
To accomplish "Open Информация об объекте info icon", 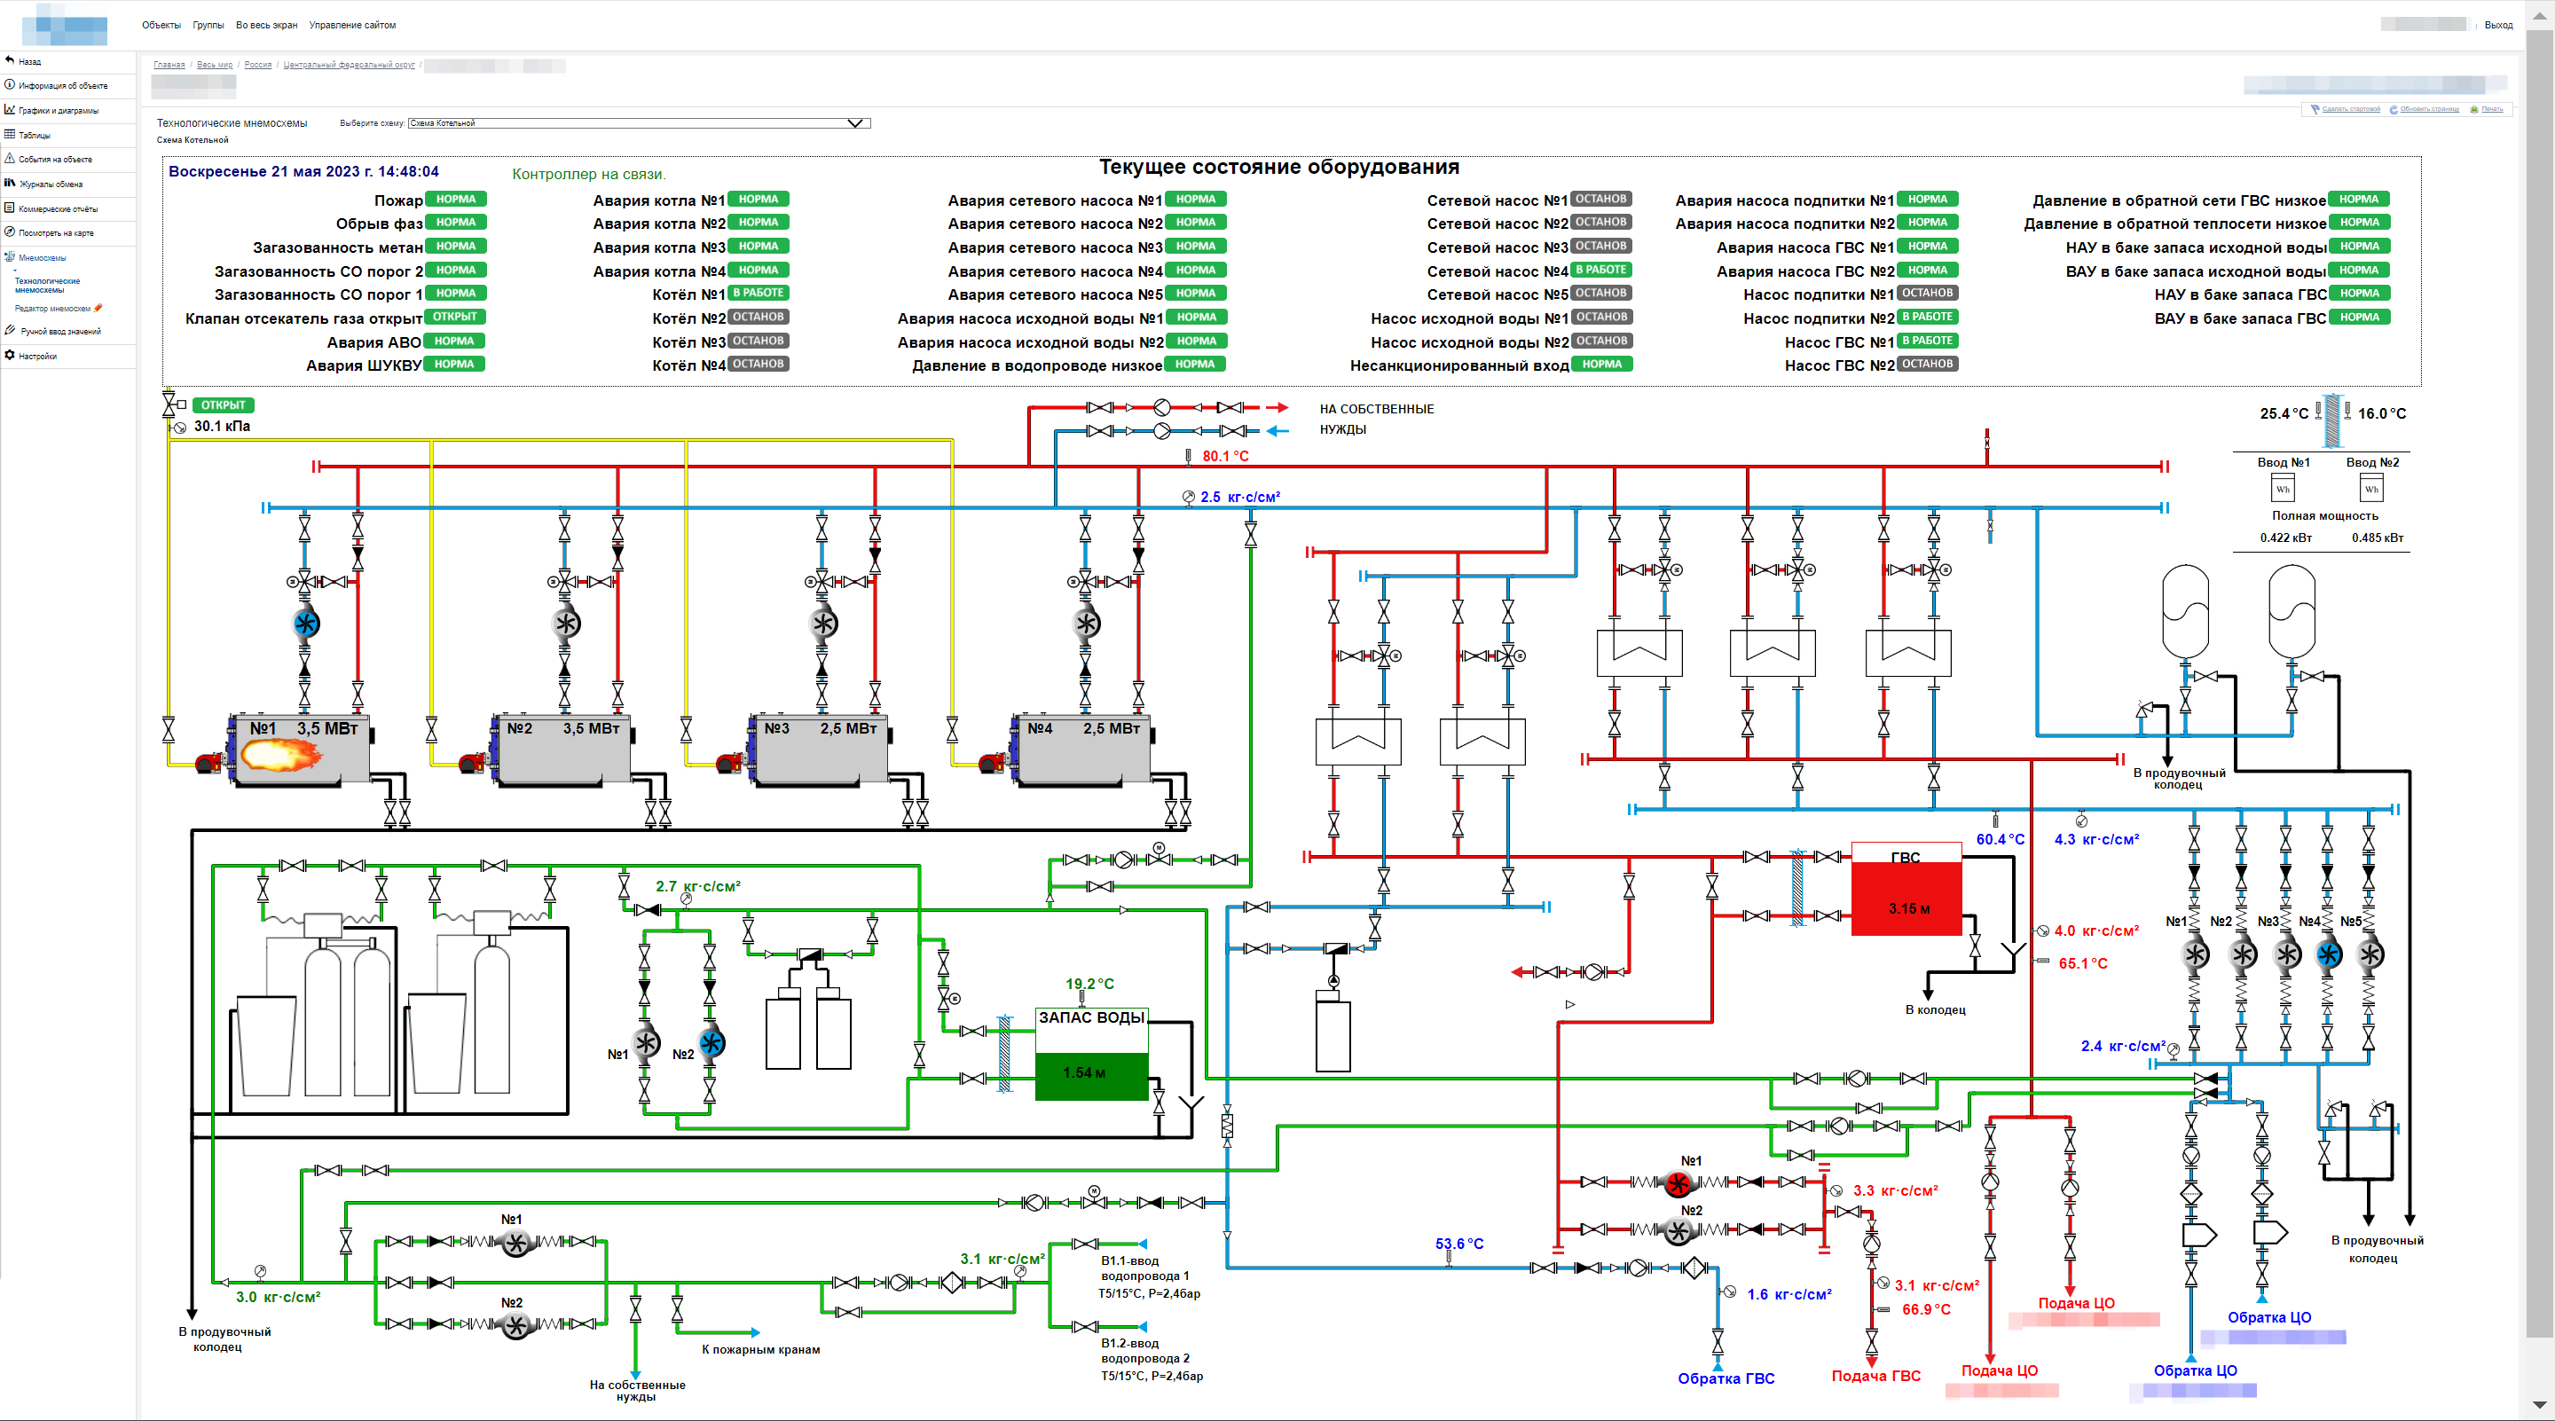I will click(10, 85).
